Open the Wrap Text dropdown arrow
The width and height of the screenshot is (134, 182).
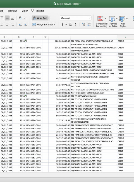click(49, 18)
